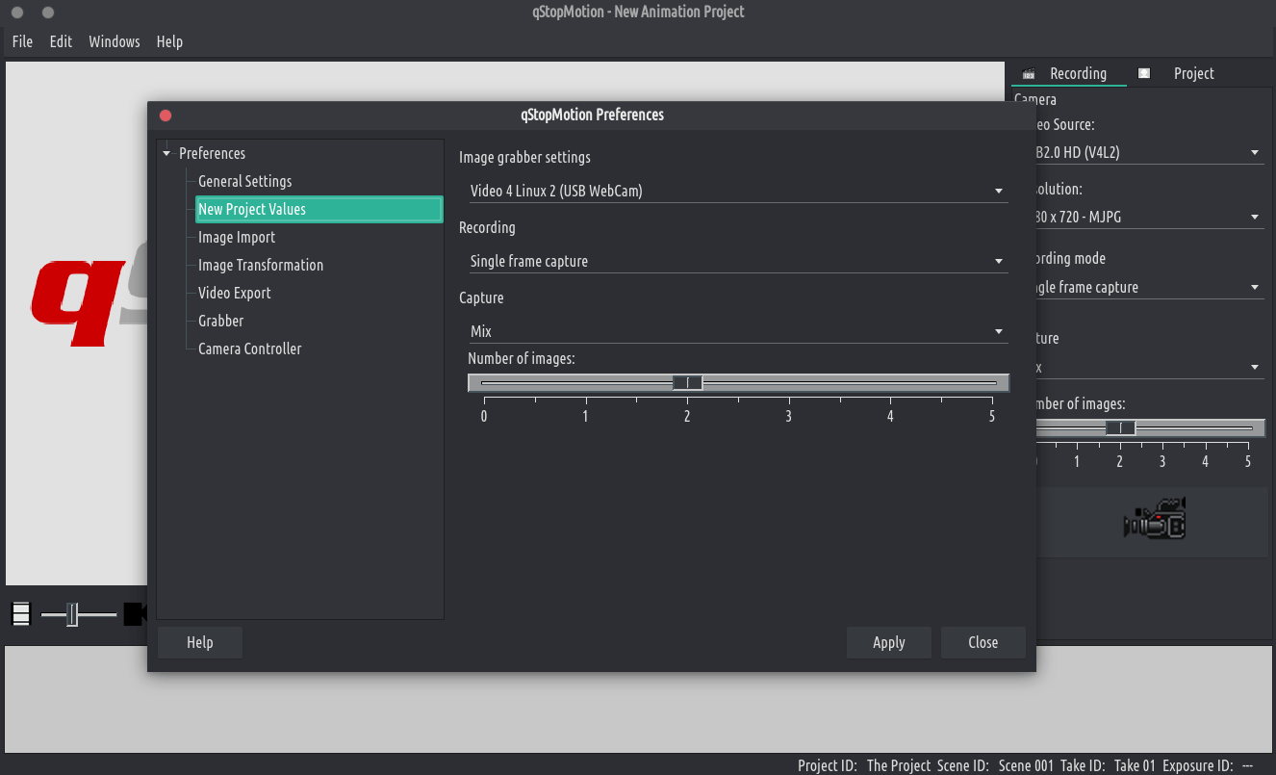
Task: Open the Help menu
Action: click(169, 41)
